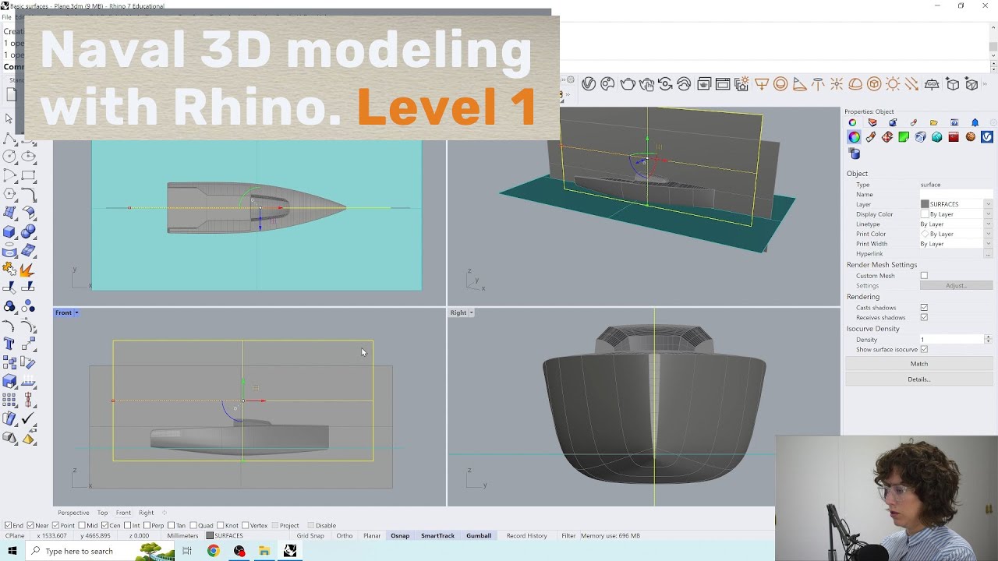Select the Circle tool in left toolbar

[x=9, y=157]
